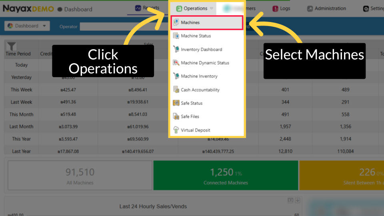Click the Machine Status icon
384x216 pixels.
(176, 36)
